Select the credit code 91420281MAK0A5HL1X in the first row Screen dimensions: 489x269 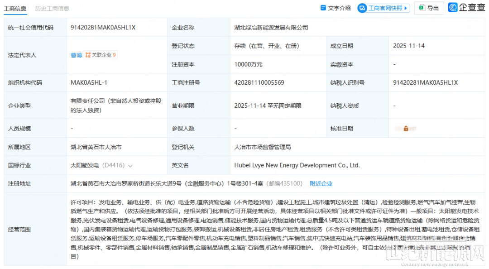(x=103, y=28)
